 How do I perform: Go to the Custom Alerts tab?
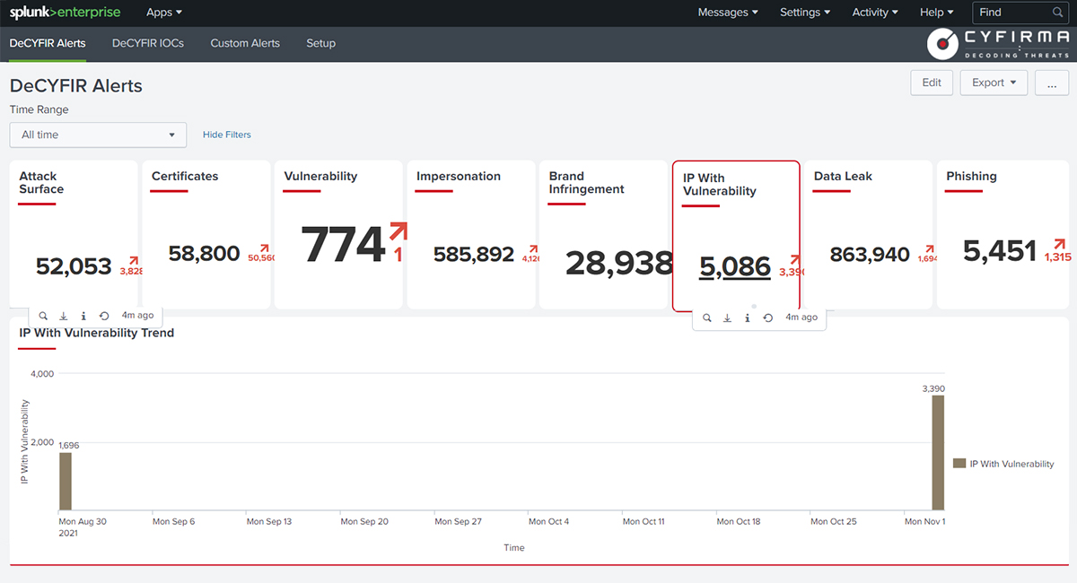245,43
